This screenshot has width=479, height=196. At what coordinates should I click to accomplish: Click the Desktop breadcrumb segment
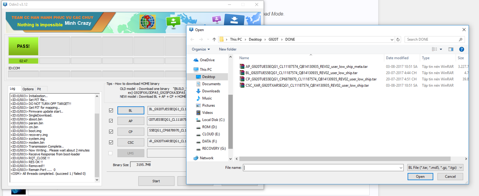point(255,39)
